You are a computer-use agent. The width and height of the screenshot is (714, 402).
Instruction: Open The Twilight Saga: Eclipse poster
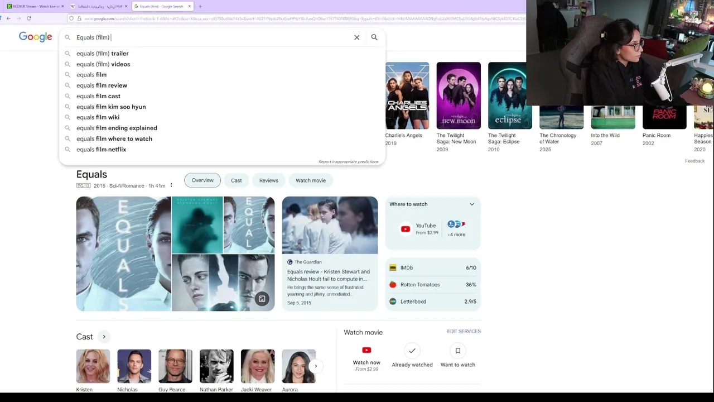[x=510, y=95]
